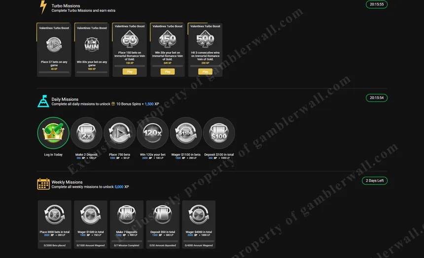Click the 'Place 37 bets on any game' text
This screenshot has height=258, width=424.
[54, 64]
